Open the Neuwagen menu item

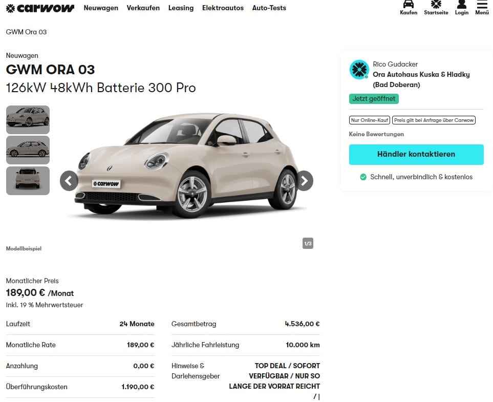[101, 8]
